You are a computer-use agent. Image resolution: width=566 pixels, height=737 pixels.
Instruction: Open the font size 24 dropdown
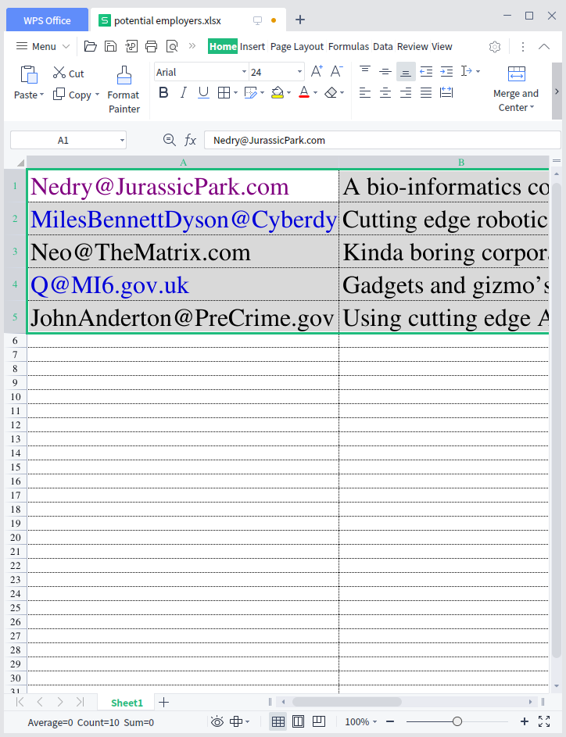click(x=299, y=72)
